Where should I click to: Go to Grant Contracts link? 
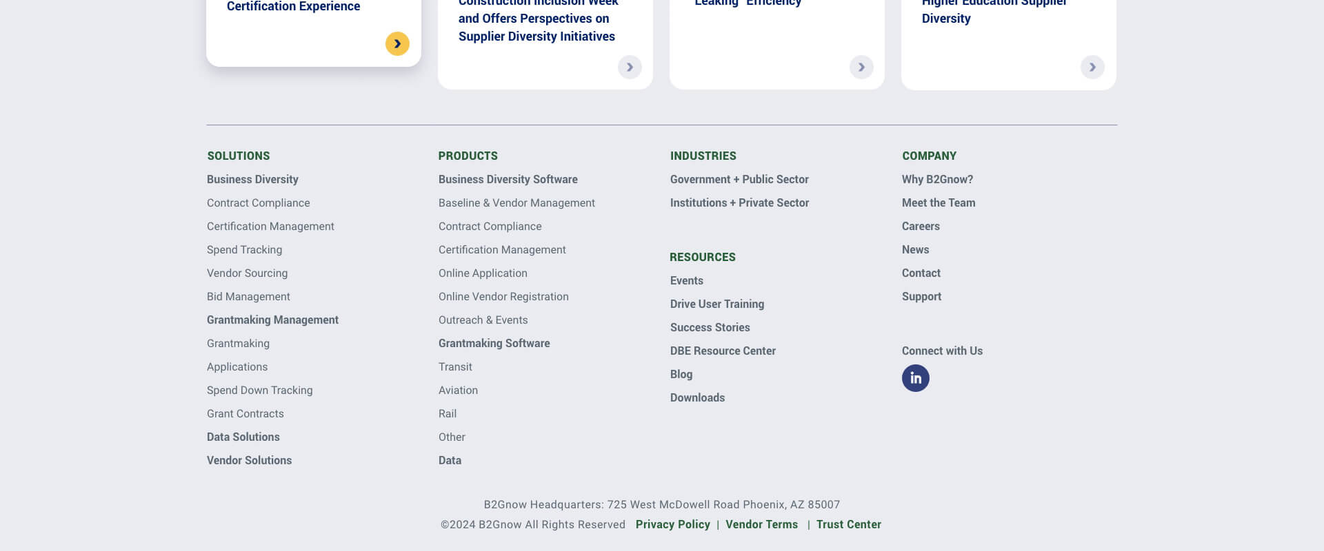(245, 413)
